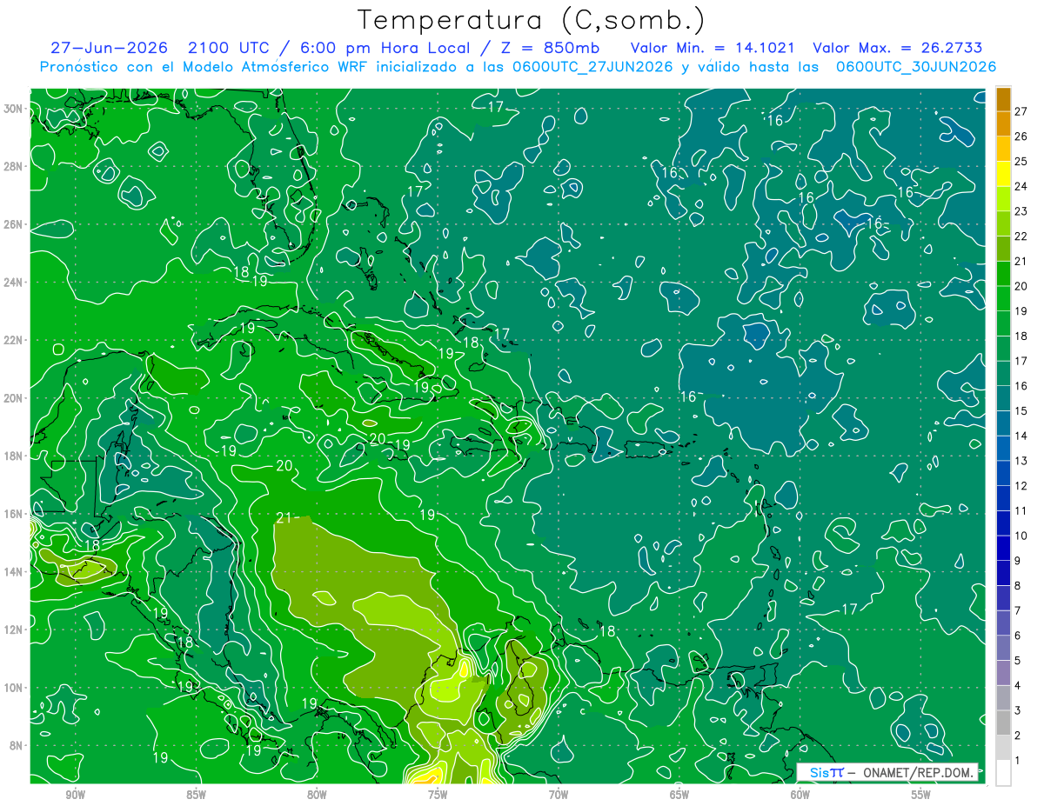
Task: Click the '14N' latitude axis label
Action: [x=13, y=572]
